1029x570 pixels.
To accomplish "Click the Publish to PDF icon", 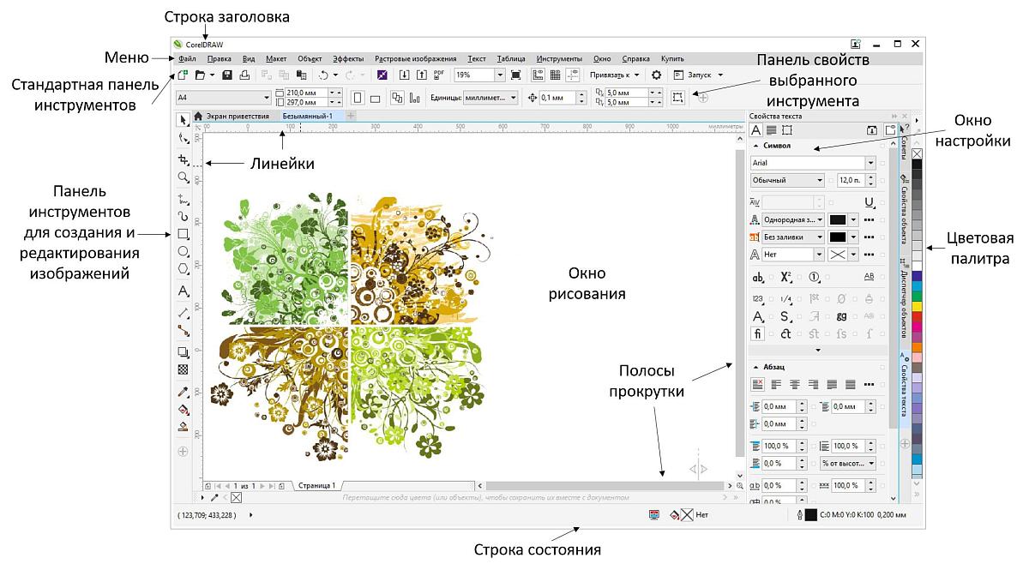I will pos(439,75).
